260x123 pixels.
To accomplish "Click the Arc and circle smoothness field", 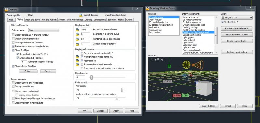I will (85, 30).
